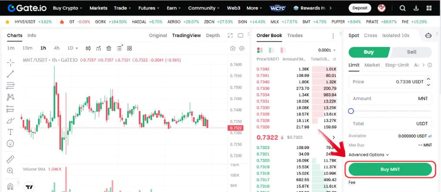This screenshot has height=192, width=441.
Task: Open the Futures dropdown menu
Action: click(149, 8)
